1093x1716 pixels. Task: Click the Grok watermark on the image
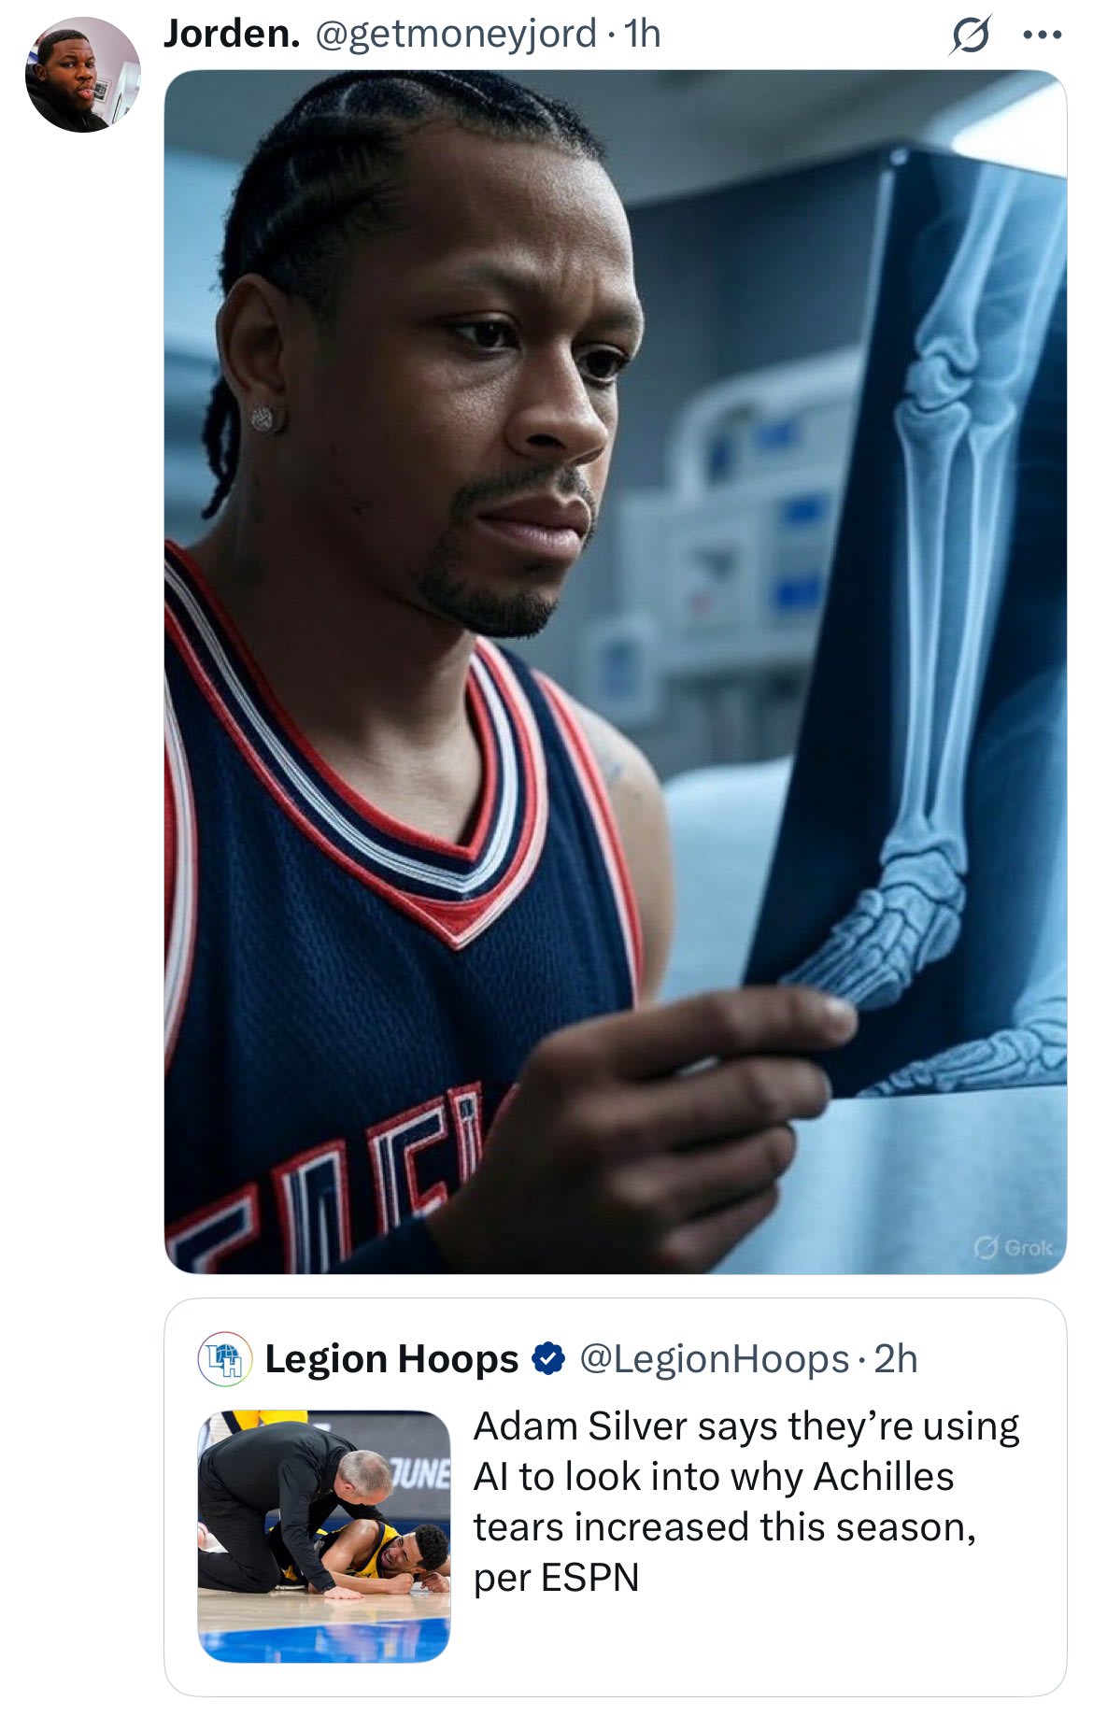coord(1014,1247)
